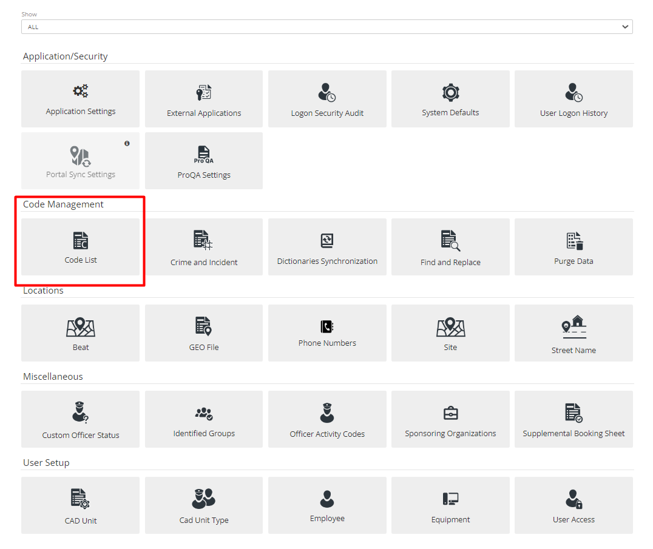Open Sponsoring Organizations settings
The width and height of the screenshot is (653, 549).
450,419
